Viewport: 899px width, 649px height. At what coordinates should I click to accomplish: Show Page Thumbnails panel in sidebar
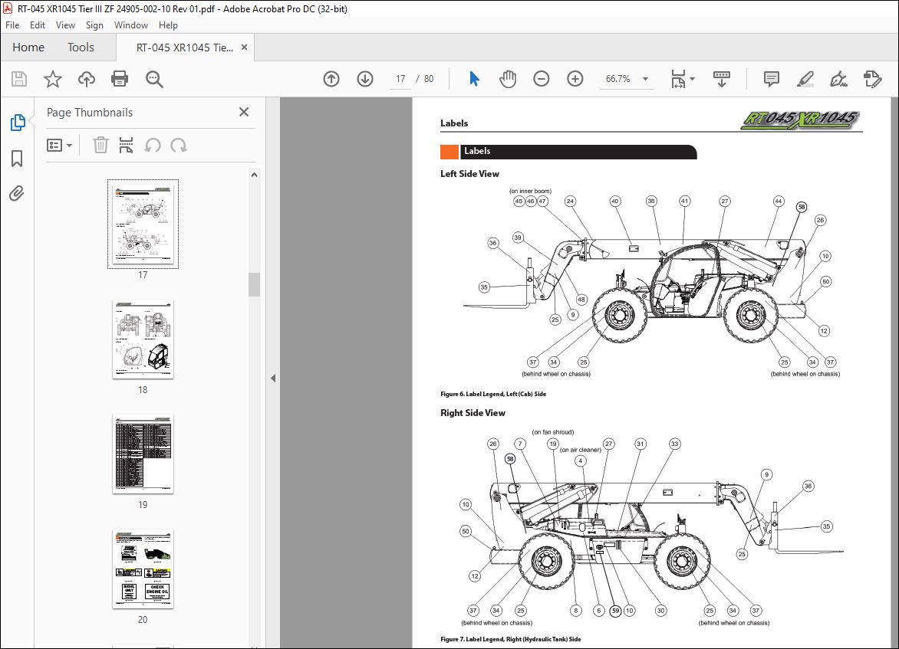(17, 122)
